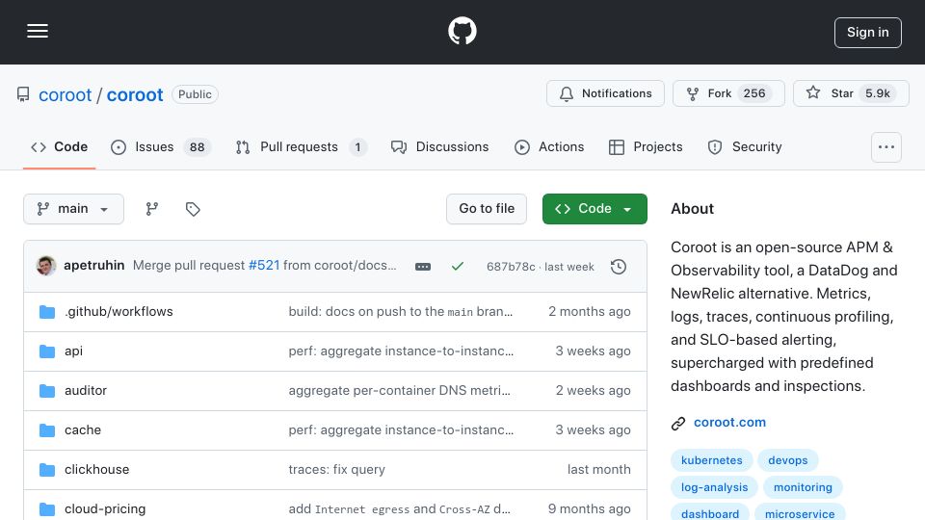The height and width of the screenshot is (520, 925).
Task: Click the folder icon beside cache
Action: 47,430
